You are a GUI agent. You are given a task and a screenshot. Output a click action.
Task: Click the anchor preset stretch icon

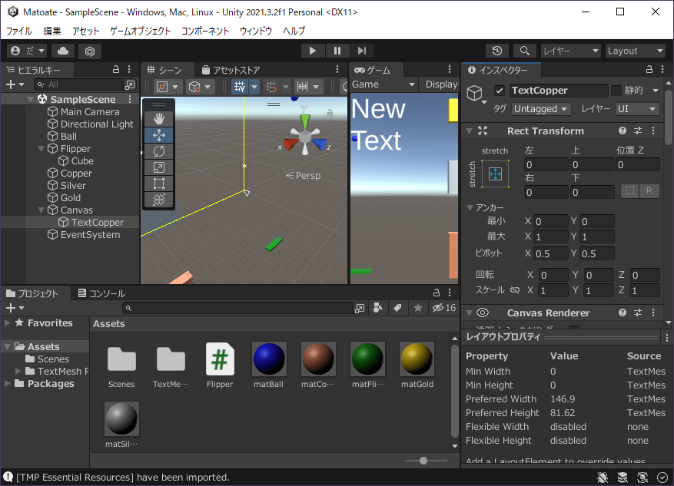pos(495,174)
